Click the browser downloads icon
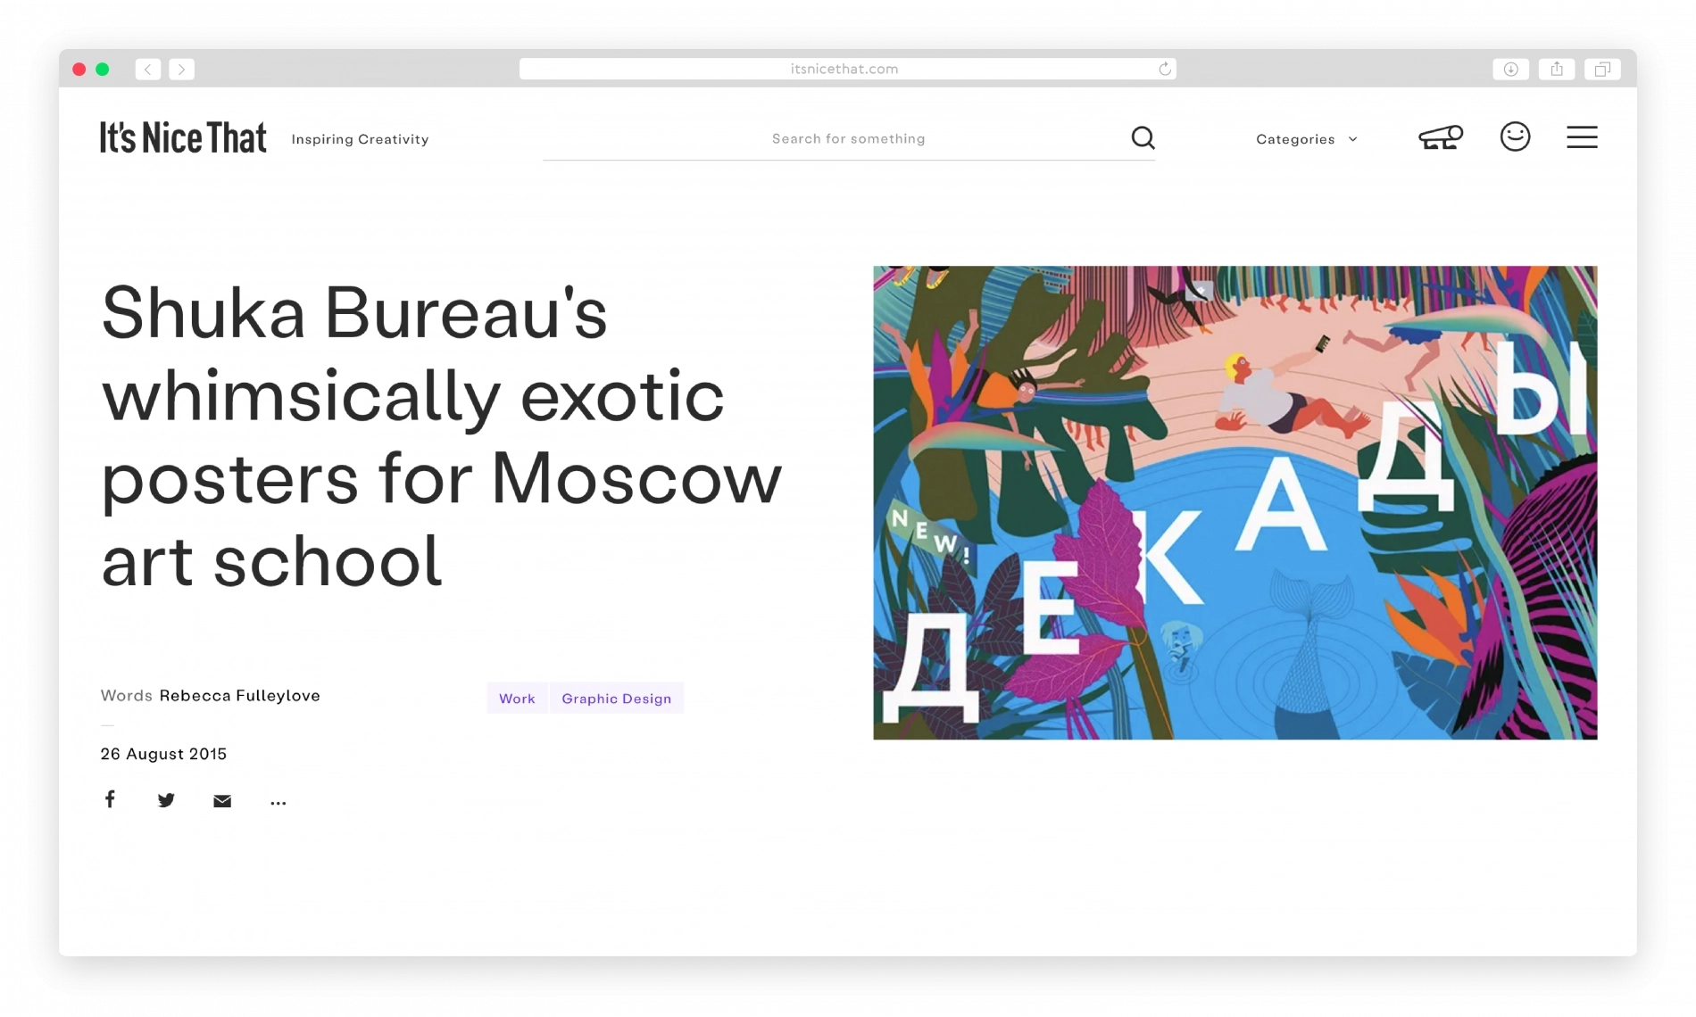The image size is (1696, 1017). click(1510, 69)
